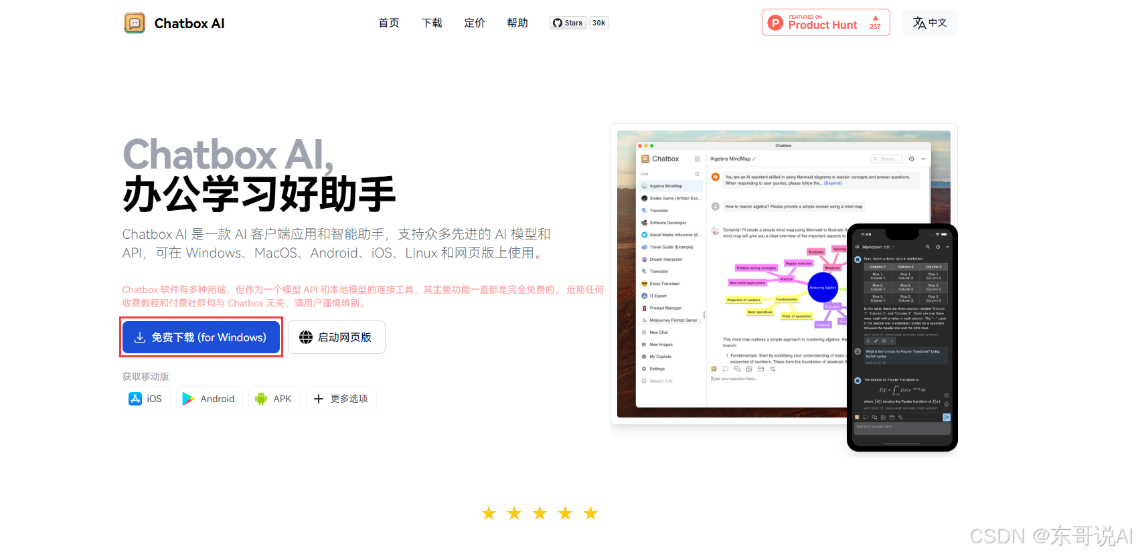Click 免费下载 (for Windows) button
The height and width of the screenshot is (556, 1136).
click(x=201, y=337)
